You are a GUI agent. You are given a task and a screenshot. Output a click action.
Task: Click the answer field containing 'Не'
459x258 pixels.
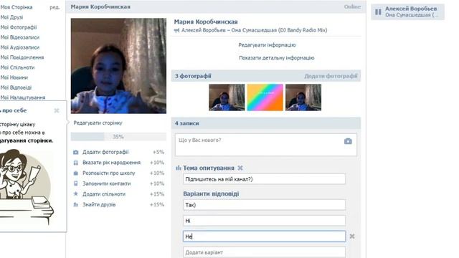click(x=264, y=236)
